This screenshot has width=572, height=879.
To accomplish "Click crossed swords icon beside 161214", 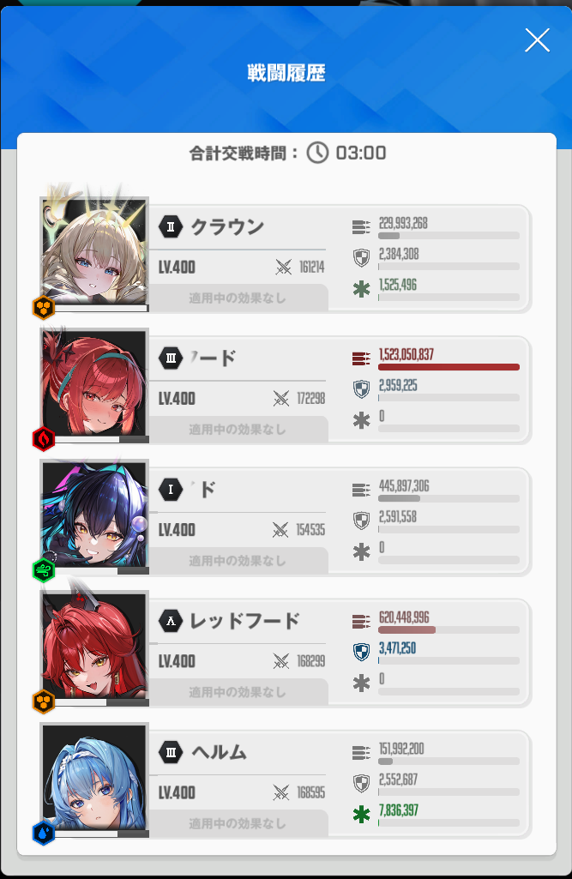I will pos(283,267).
